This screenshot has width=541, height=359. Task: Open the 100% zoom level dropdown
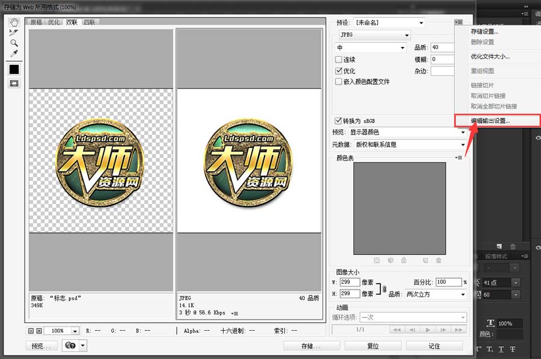[75, 331]
